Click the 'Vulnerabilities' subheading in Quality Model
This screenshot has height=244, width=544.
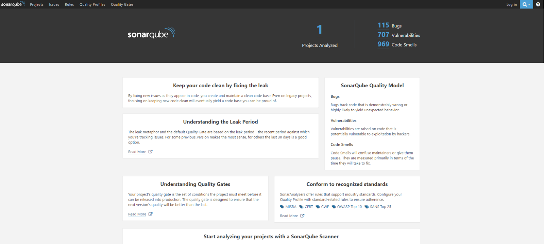click(343, 120)
